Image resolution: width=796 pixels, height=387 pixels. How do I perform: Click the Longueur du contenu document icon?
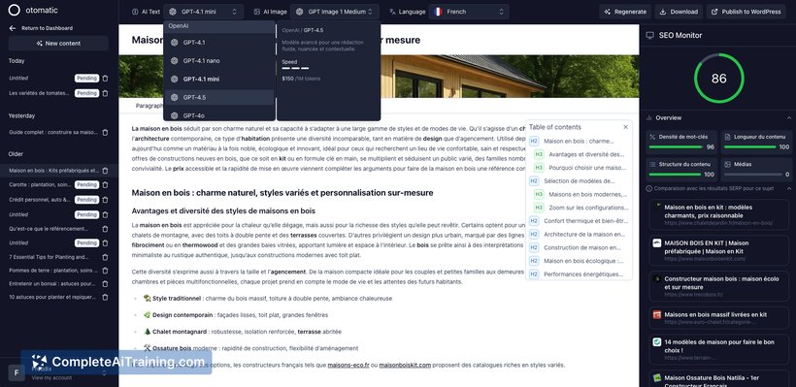[727, 137]
